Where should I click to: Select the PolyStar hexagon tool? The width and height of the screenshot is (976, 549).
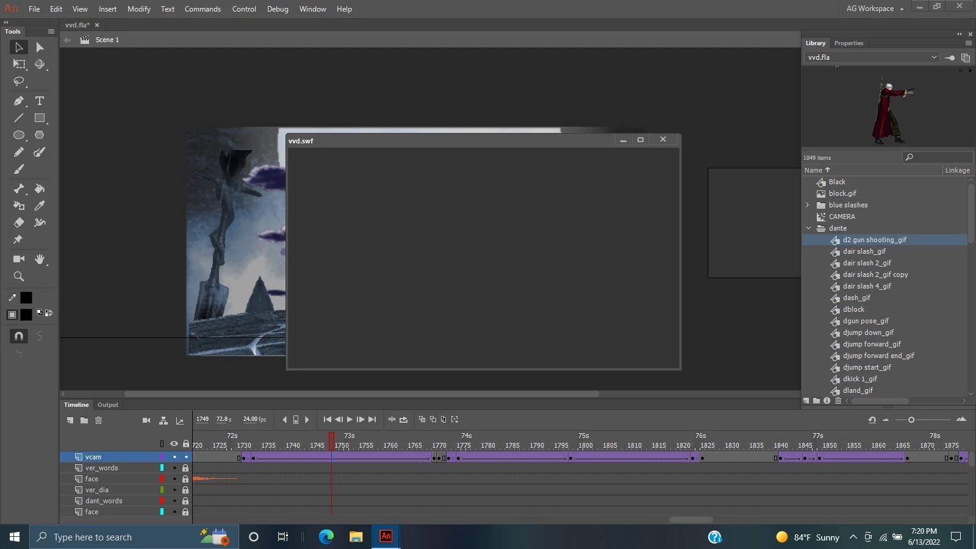(x=40, y=135)
